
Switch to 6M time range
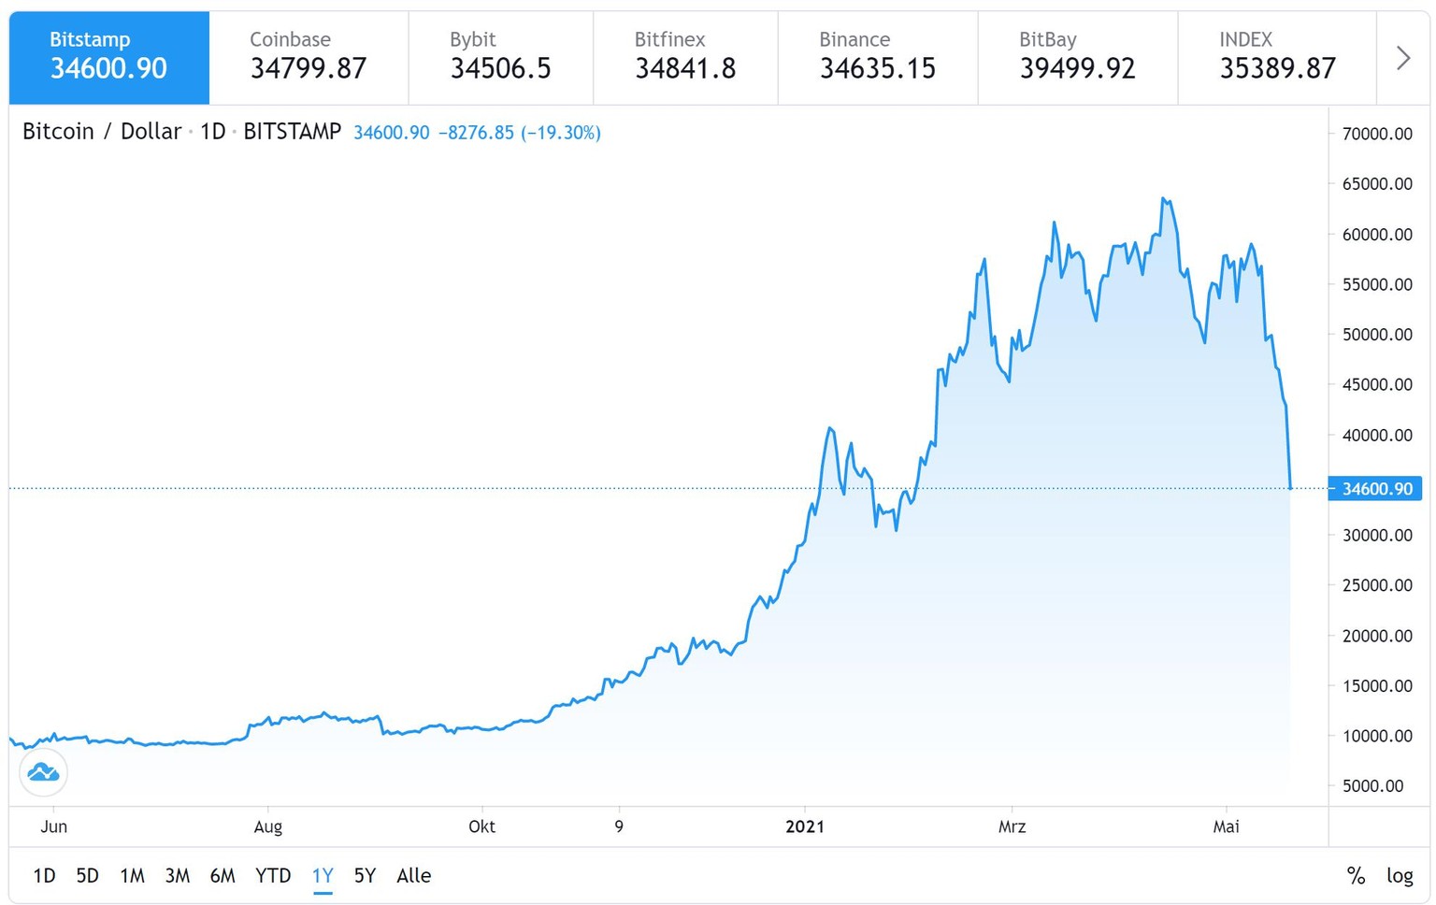223,876
